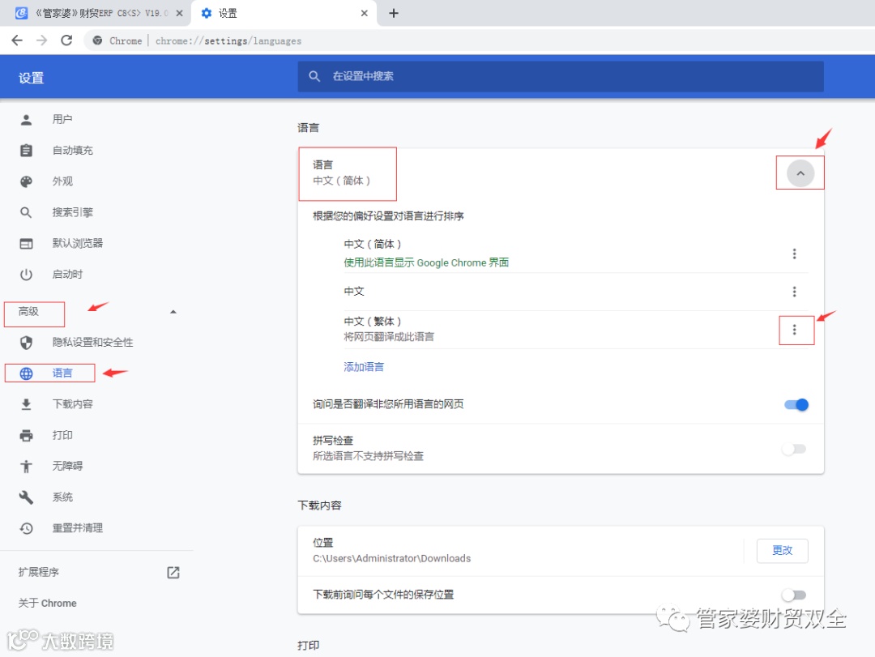Click the 更改 download location button

coord(783,550)
